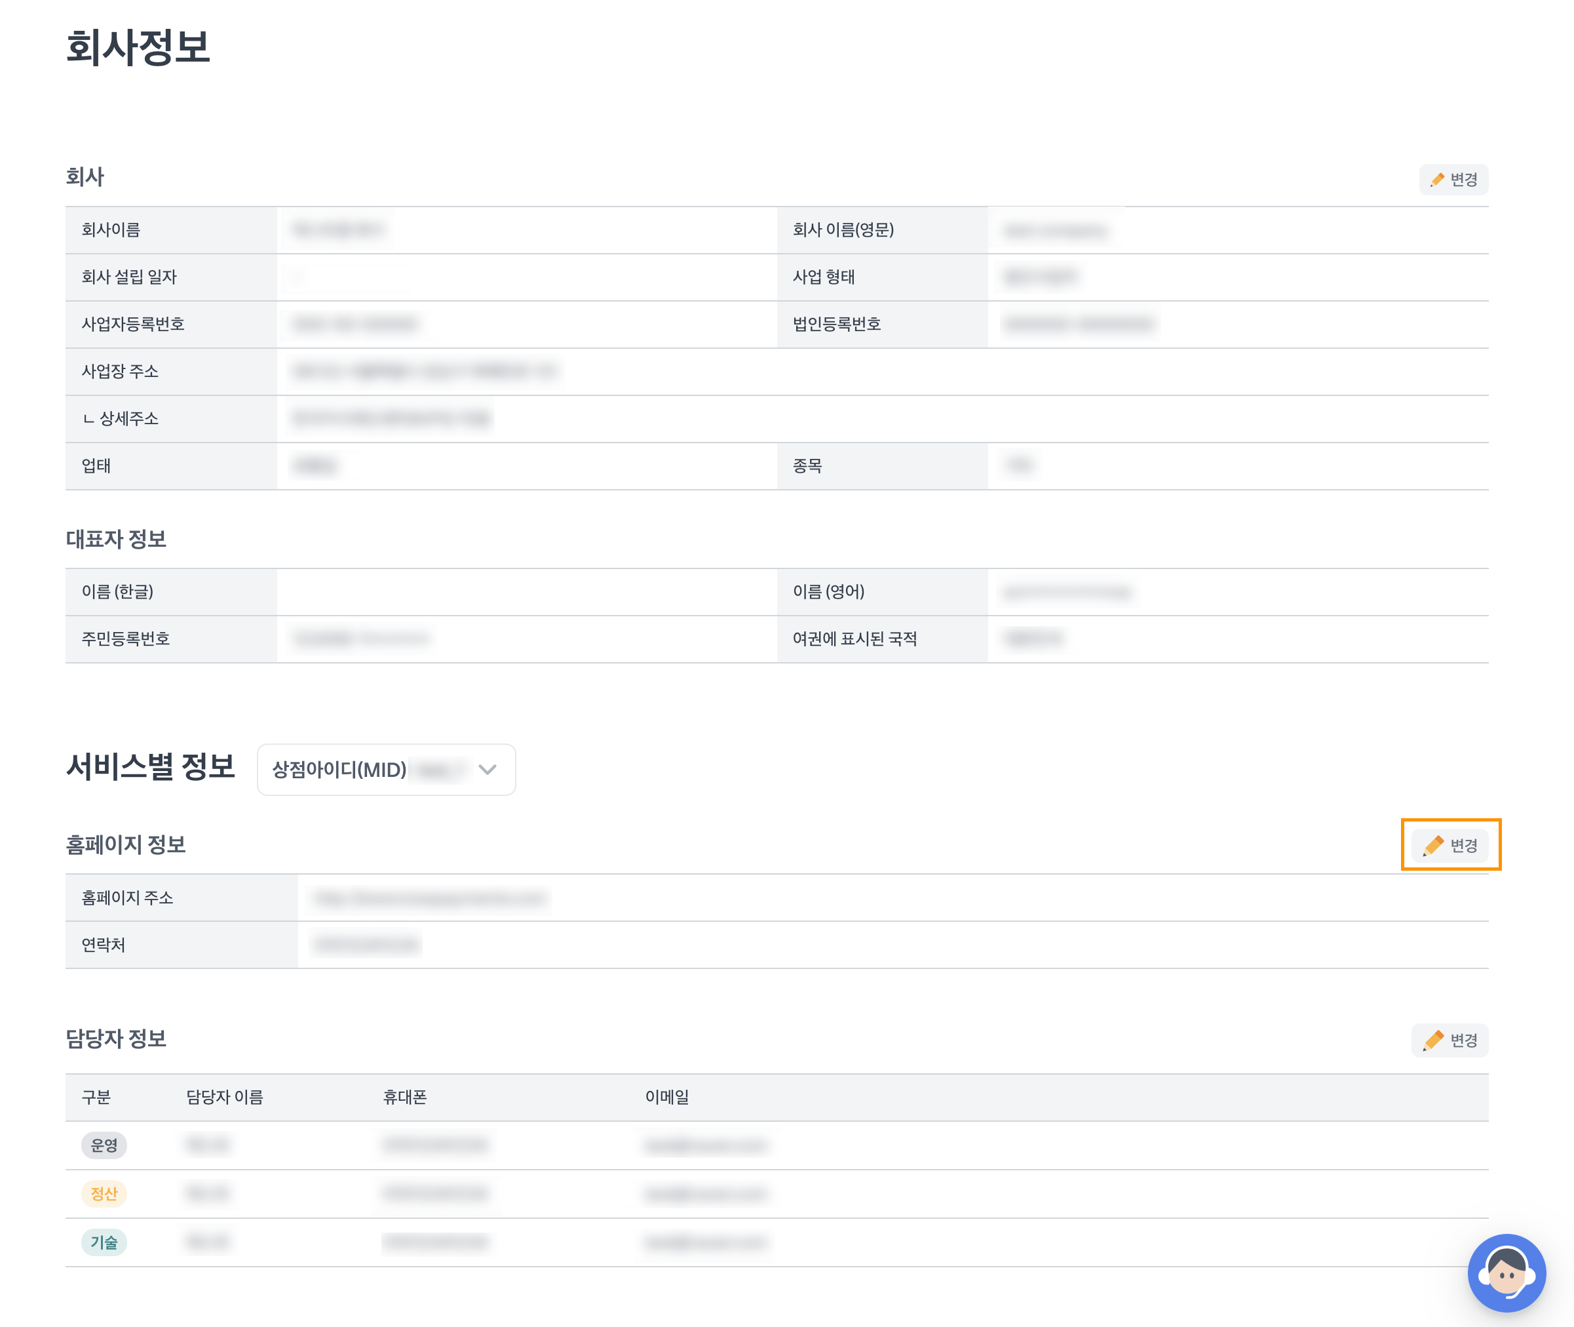The width and height of the screenshot is (1574, 1327).
Task: Click the 이메일 column header
Action: [666, 1097]
